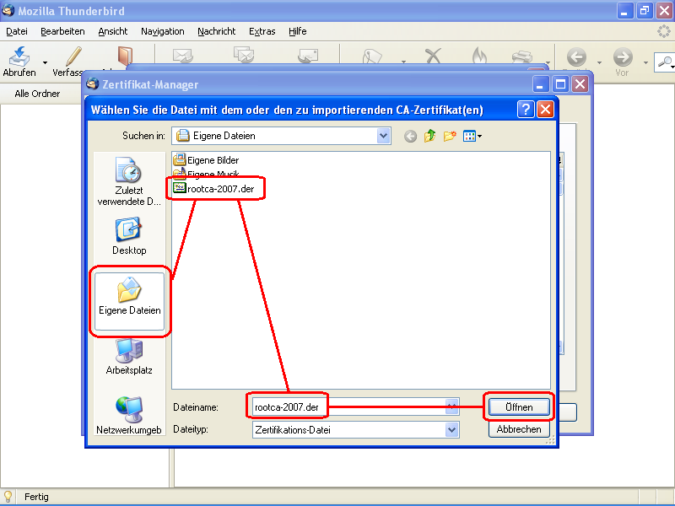Image resolution: width=675 pixels, height=506 pixels.
Task: Expand the Dateityp dropdown
Action: tap(452, 429)
